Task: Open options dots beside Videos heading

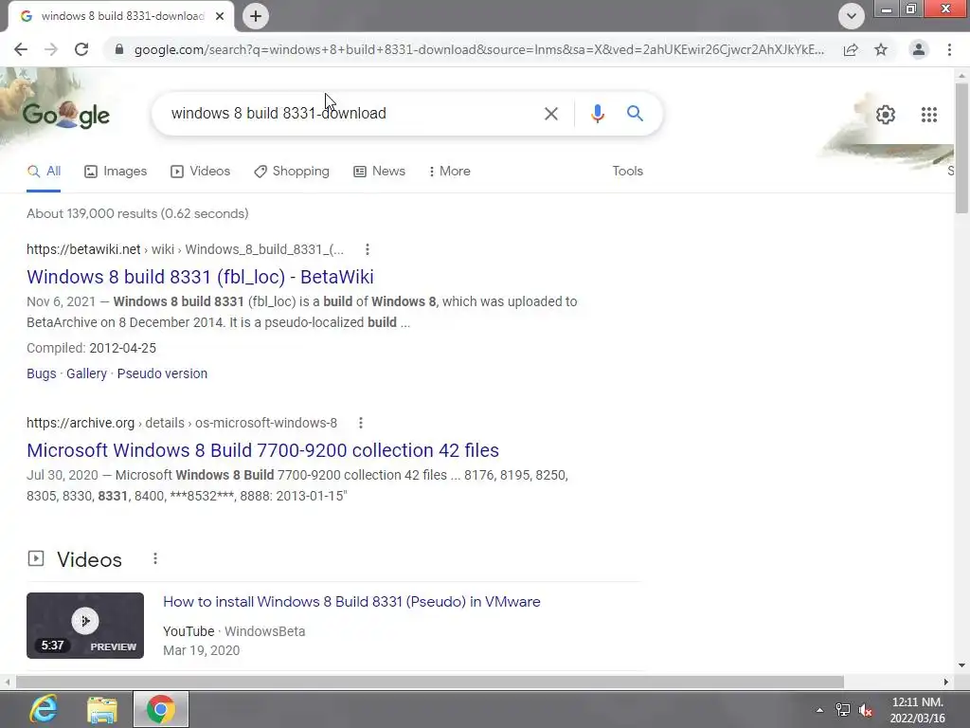Action: (x=155, y=559)
